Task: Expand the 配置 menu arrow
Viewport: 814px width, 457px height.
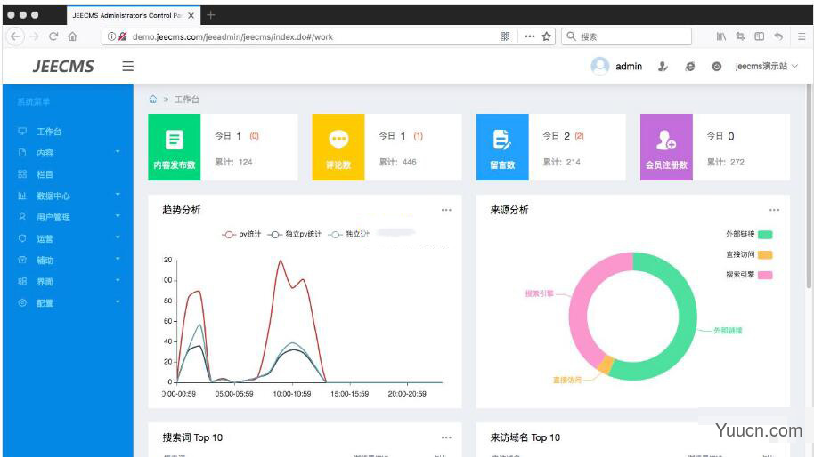Action: pyautogui.click(x=118, y=301)
